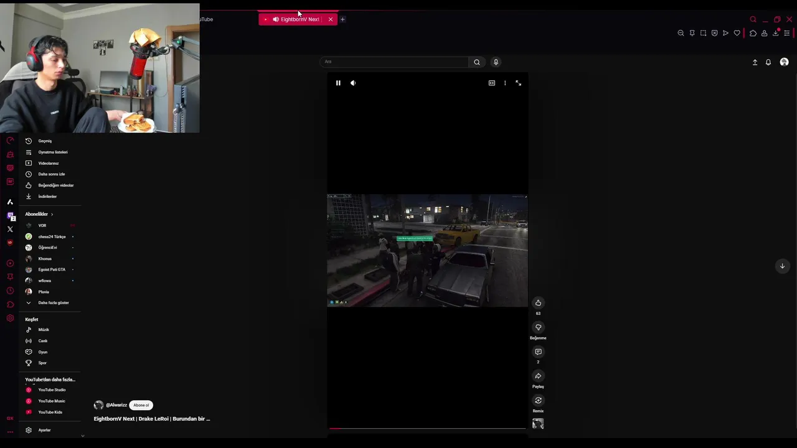Screen dimensions: 797x448
Task: Click the send arrow icon in address bar
Action: pyautogui.click(x=725, y=33)
